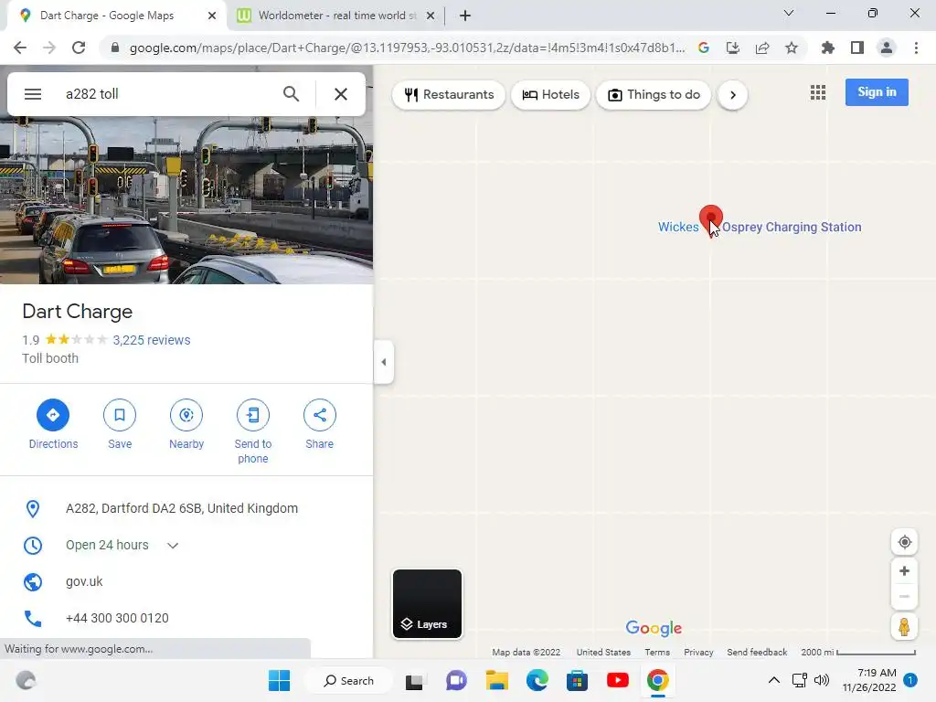The height and width of the screenshot is (702, 936).
Task: Expand the Open 24 hours schedule
Action: [173, 546]
